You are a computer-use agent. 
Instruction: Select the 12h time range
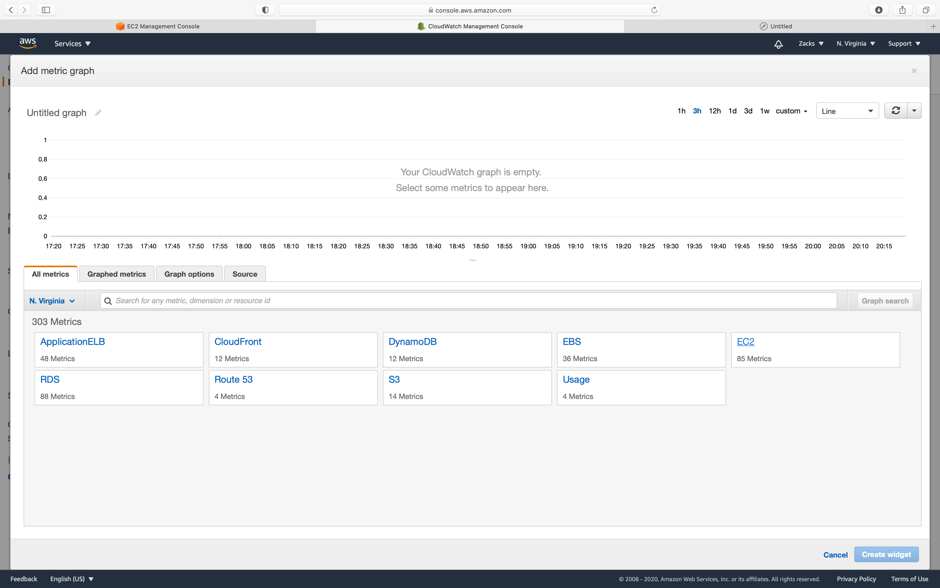pyautogui.click(x=714, y=111)
